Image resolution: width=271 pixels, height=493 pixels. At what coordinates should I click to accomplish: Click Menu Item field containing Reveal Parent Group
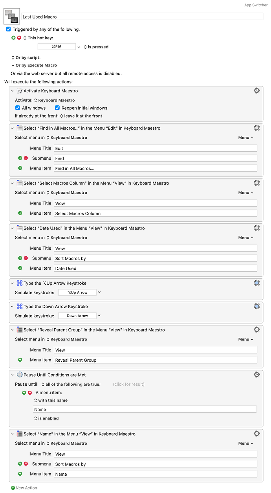click(156, 360)
